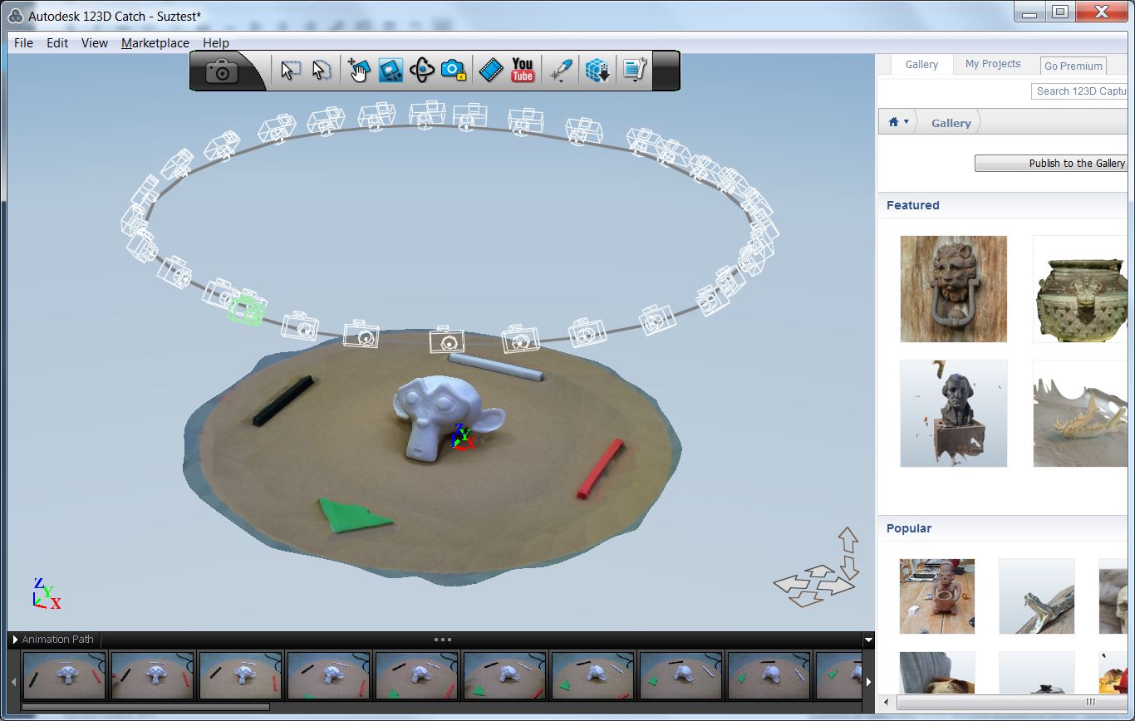Open the File menu
Image resolution: width=1135 pixels, height=721 pixels.
[x=23, y=43]
